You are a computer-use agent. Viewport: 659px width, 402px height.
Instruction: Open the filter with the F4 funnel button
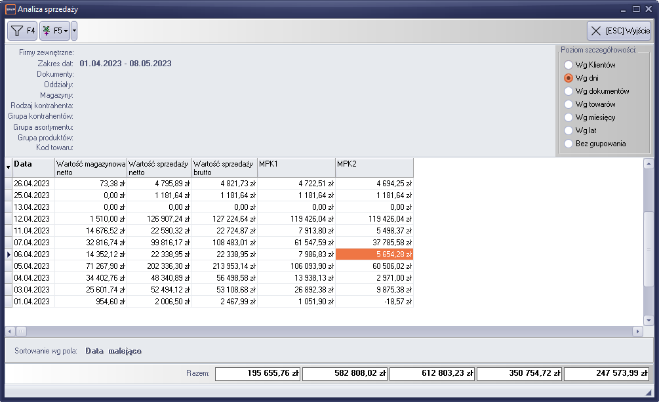click(x=22, y=31)
